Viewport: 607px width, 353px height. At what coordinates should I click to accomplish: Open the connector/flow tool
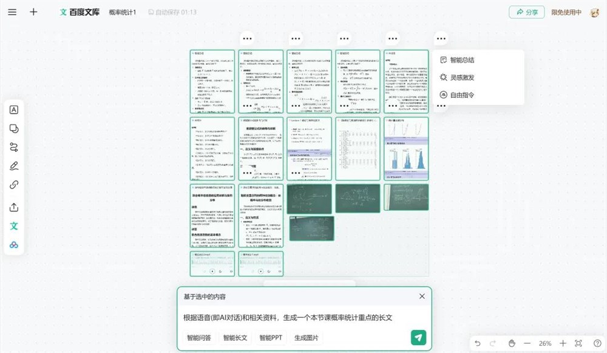point(13,146)
